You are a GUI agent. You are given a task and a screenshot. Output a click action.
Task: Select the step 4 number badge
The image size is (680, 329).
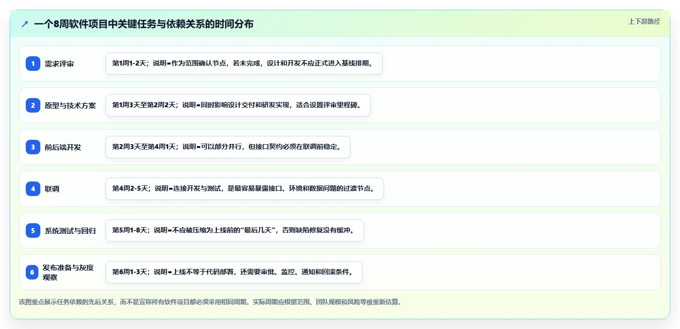click(x=33, y=189)
